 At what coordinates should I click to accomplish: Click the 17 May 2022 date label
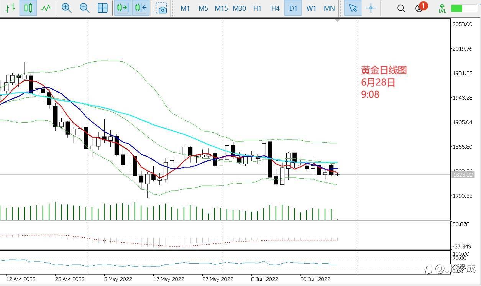(x=169, y=279)
